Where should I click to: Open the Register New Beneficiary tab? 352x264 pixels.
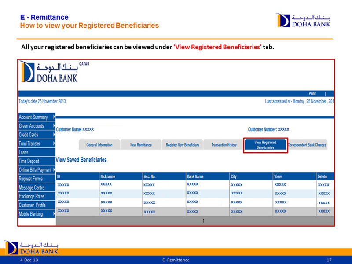tap(182, 145)
